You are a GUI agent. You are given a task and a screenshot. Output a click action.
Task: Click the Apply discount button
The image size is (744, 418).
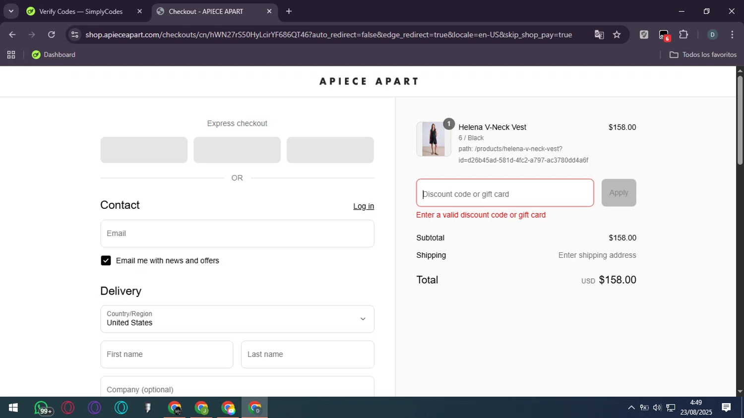point(619,193)
